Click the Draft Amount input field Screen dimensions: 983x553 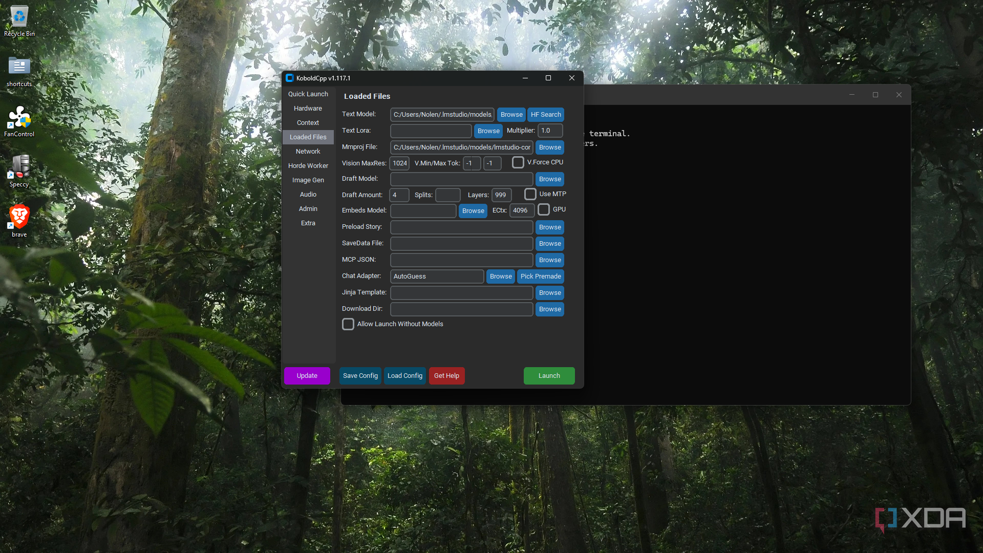[x=399, y=195]
